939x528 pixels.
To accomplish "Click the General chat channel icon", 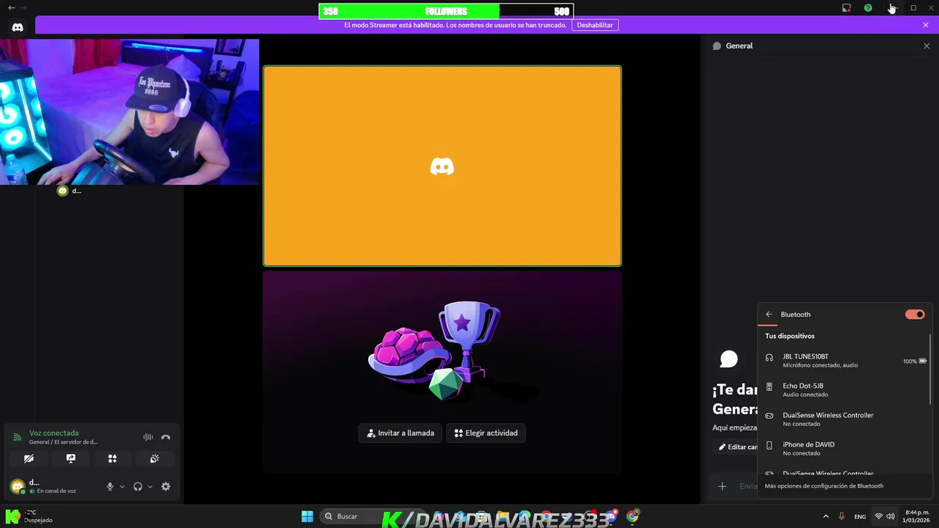I will point(717,45).
